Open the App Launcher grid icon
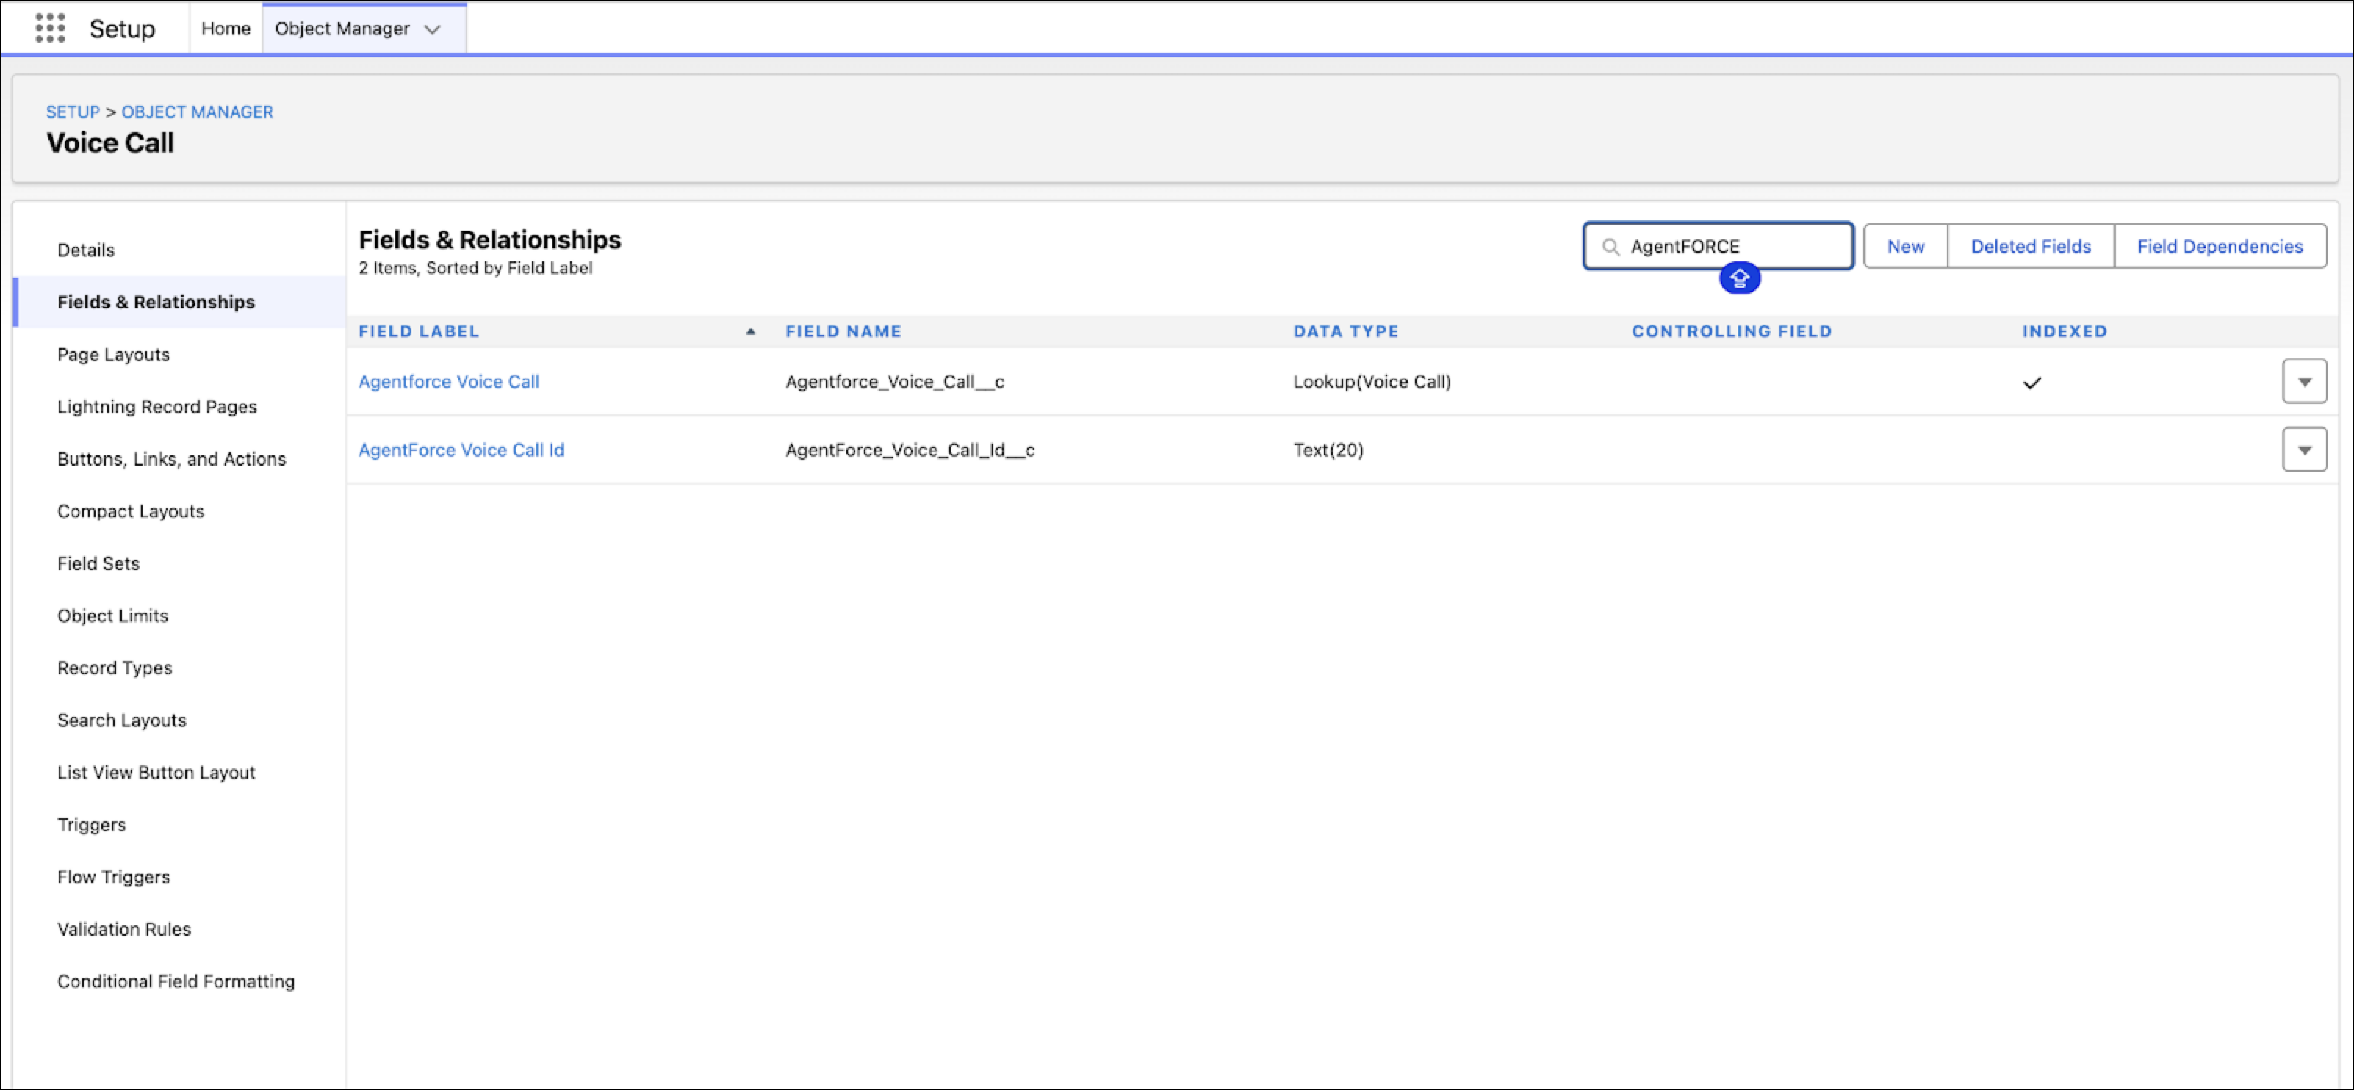Viewport: 2354px width, 1090px height. tap(49, 29)
